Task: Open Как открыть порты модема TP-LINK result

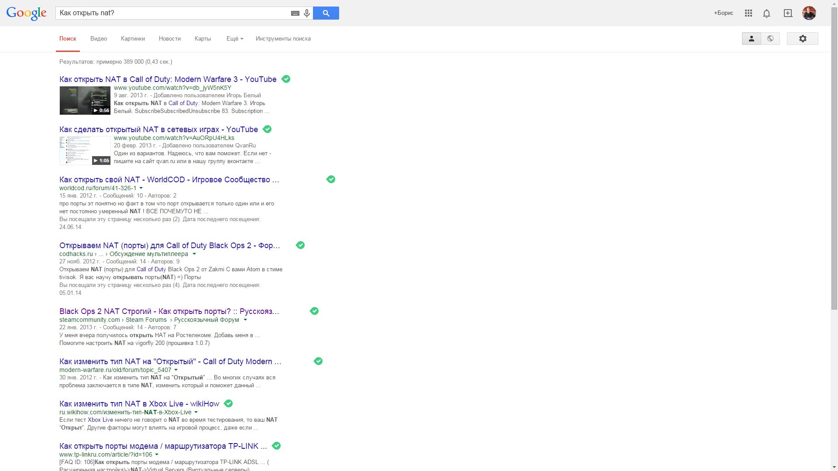Action: pos(163,446)
